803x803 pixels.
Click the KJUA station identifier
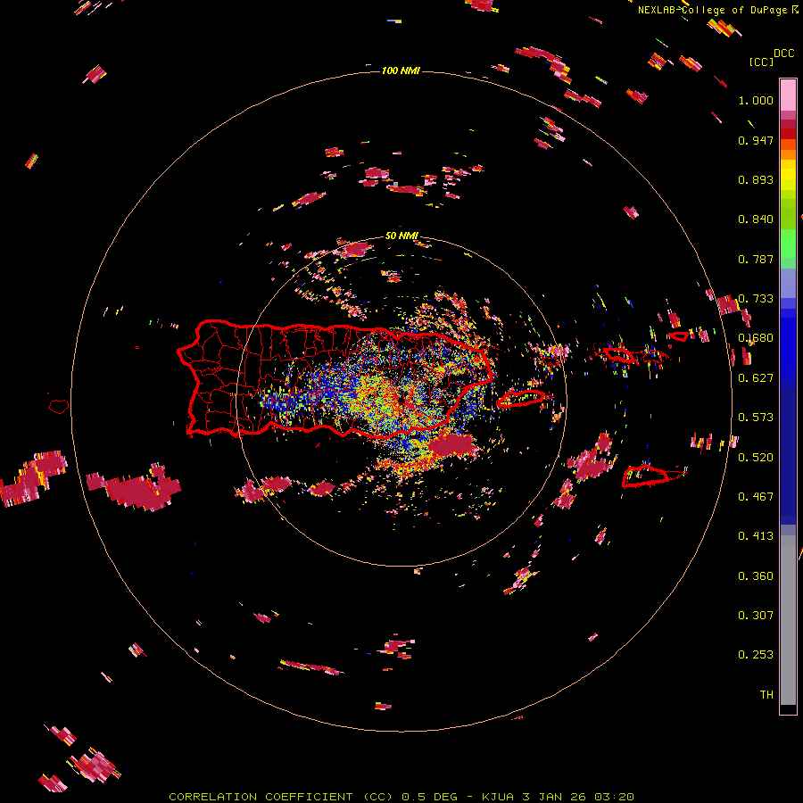(499, 797)
